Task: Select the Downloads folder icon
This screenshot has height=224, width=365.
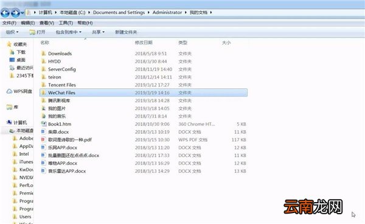Action: click(x=44, y=54)
